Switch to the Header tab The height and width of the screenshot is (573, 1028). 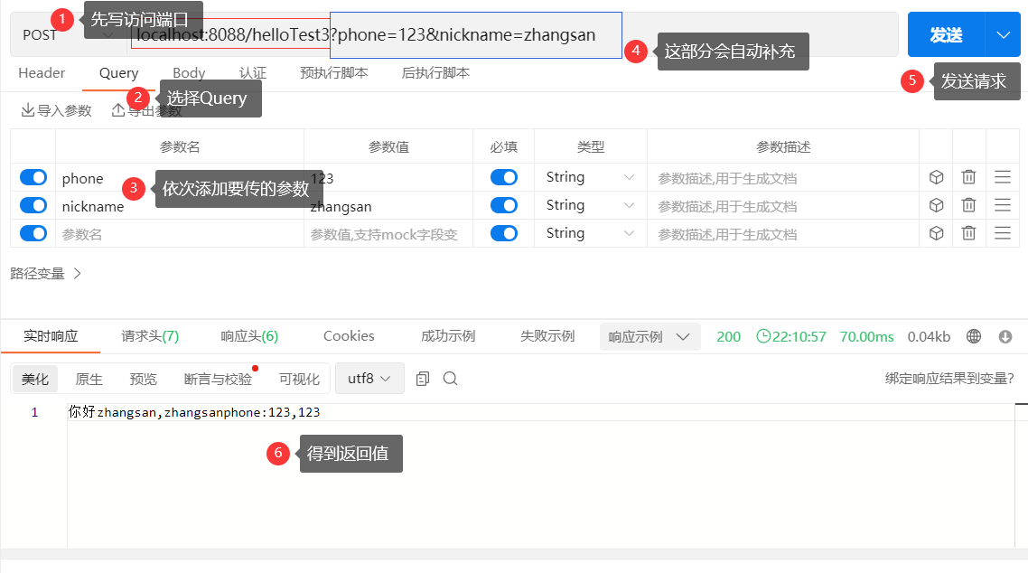(x=42, y=73)
